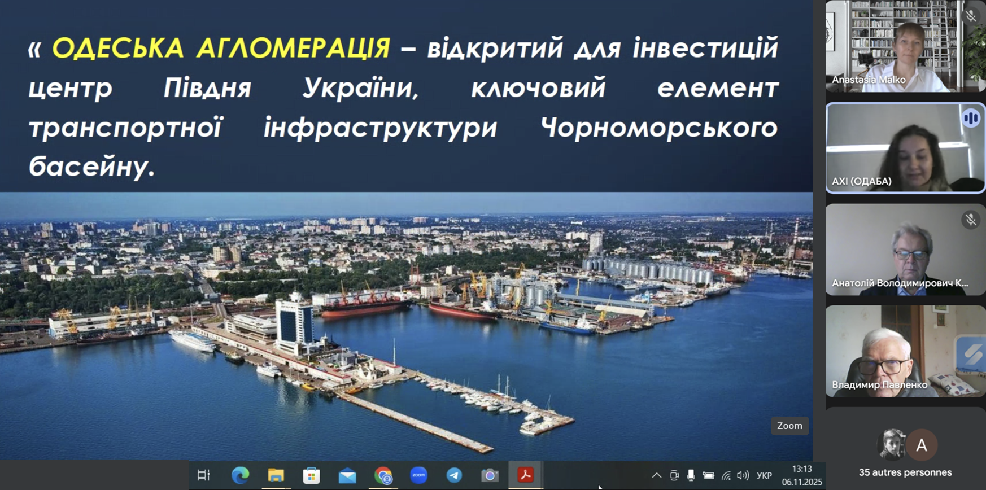The image size is (986, 490).
Task: Switch to Adobe Acrobat in the taskbar
Action: 525,475
